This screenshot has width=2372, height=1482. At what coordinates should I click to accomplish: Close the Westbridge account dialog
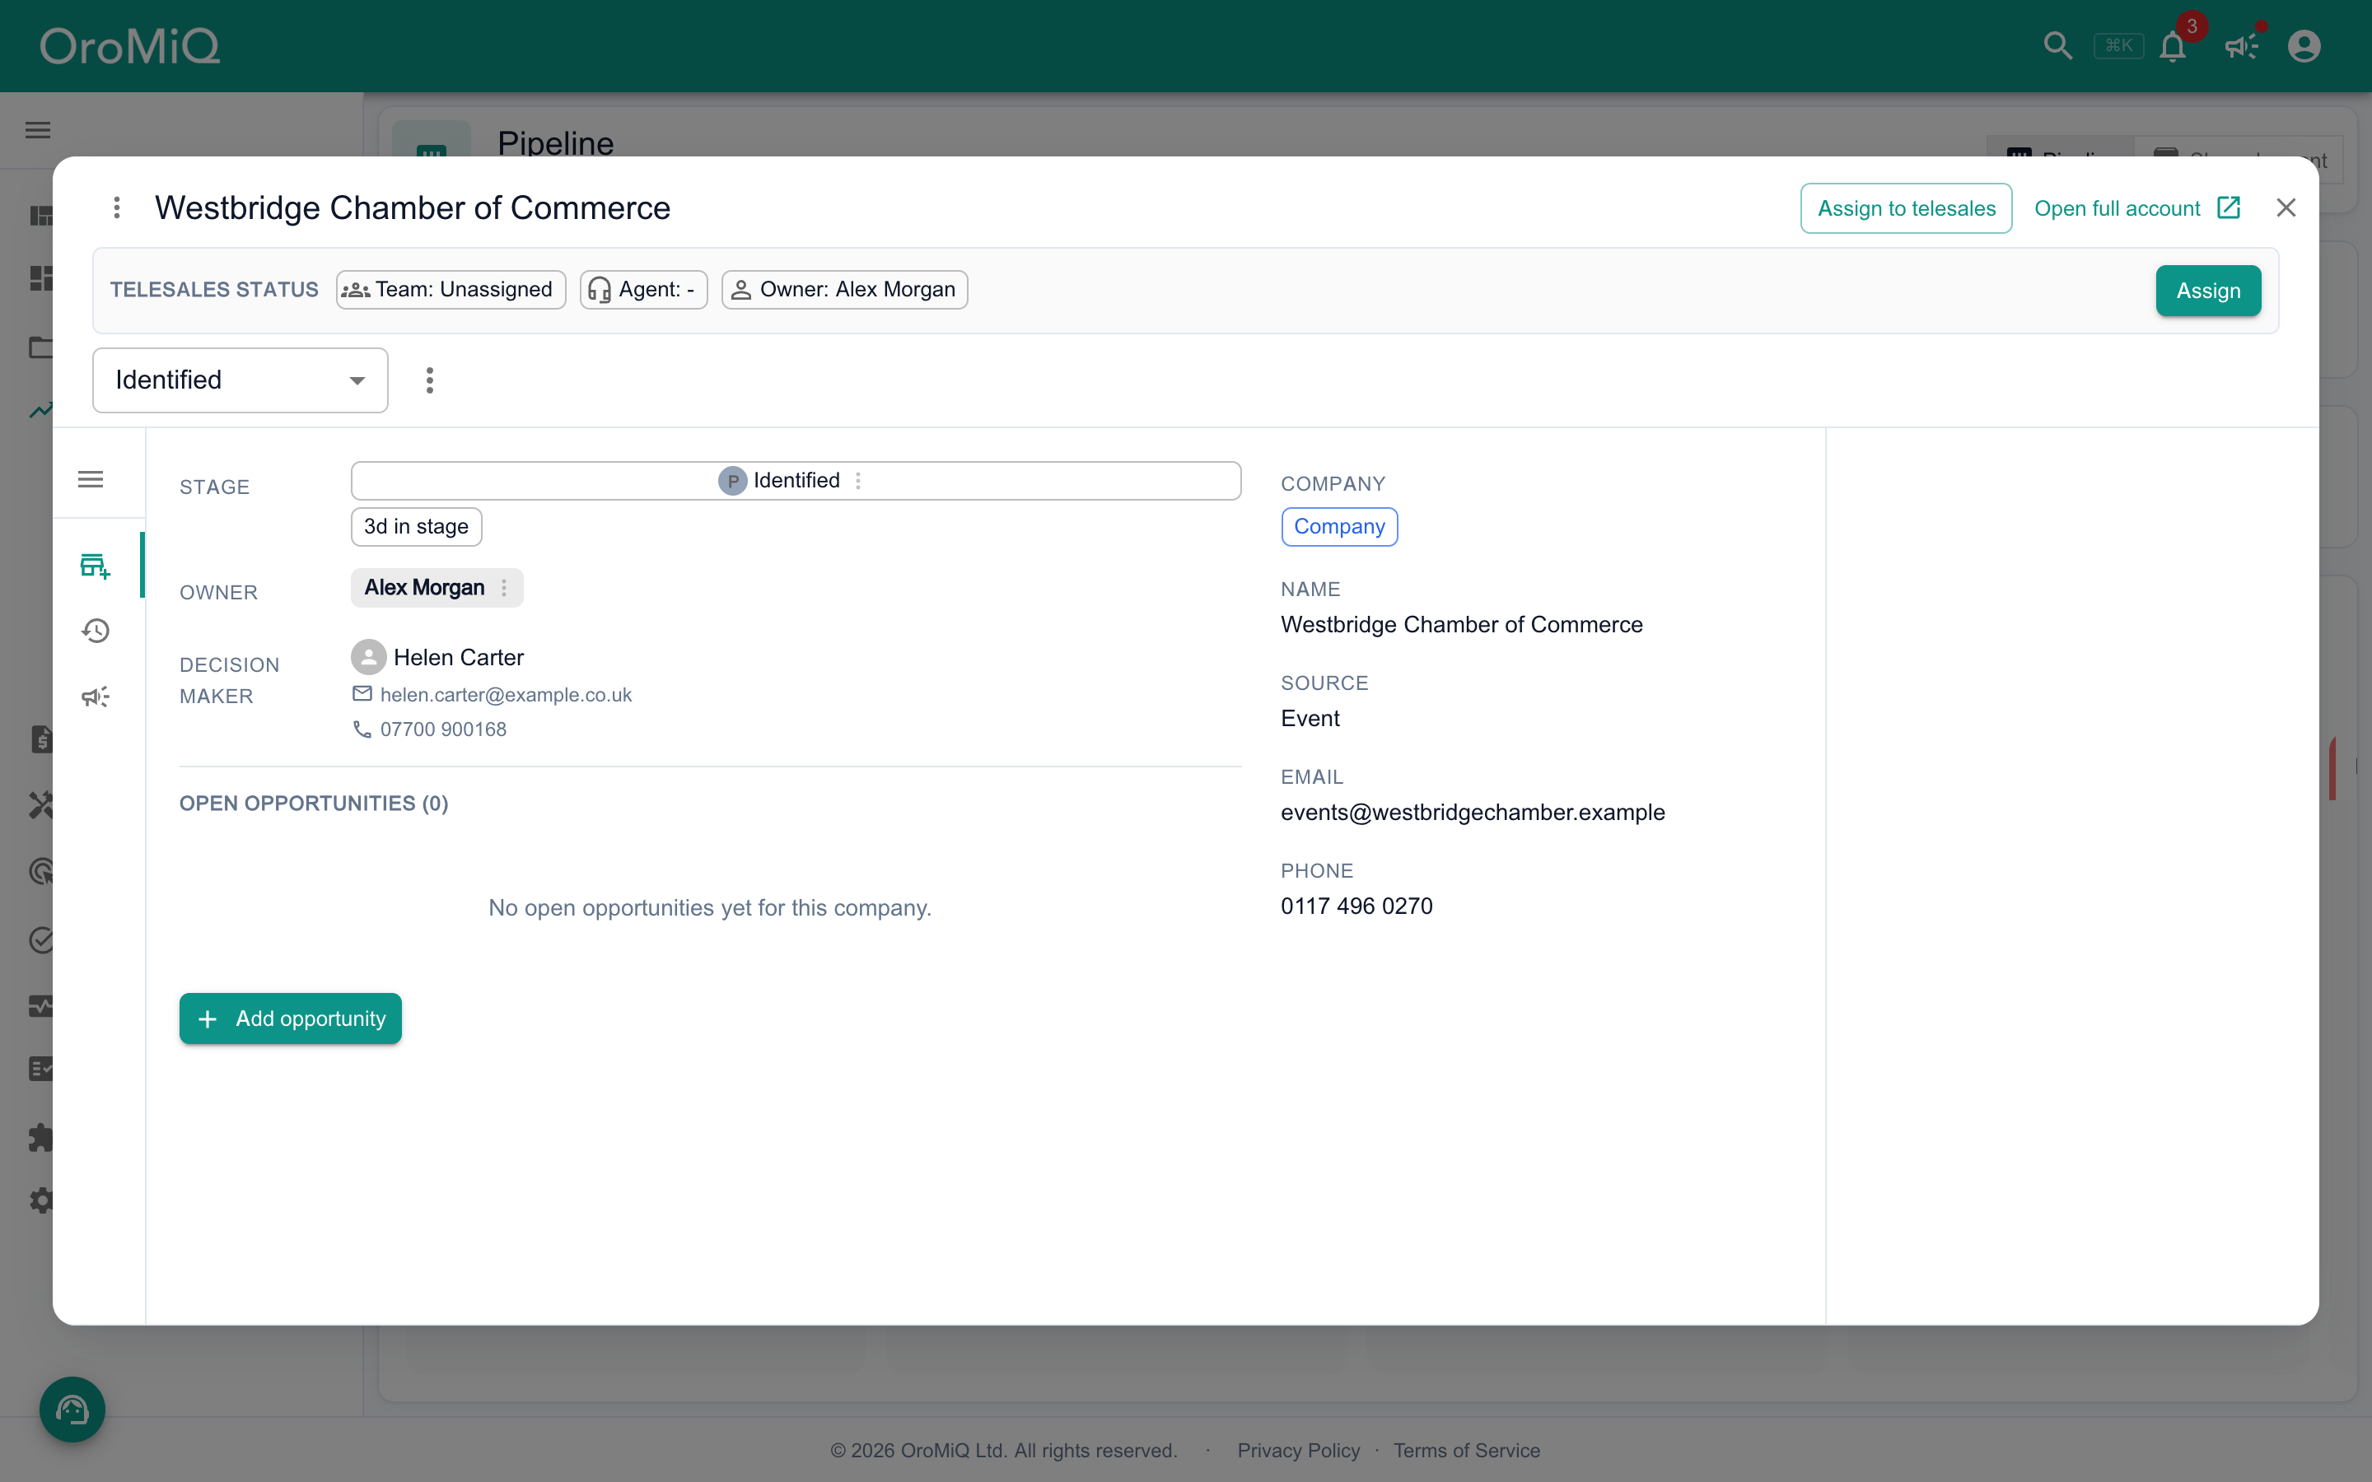click(x=2286, y=207)
